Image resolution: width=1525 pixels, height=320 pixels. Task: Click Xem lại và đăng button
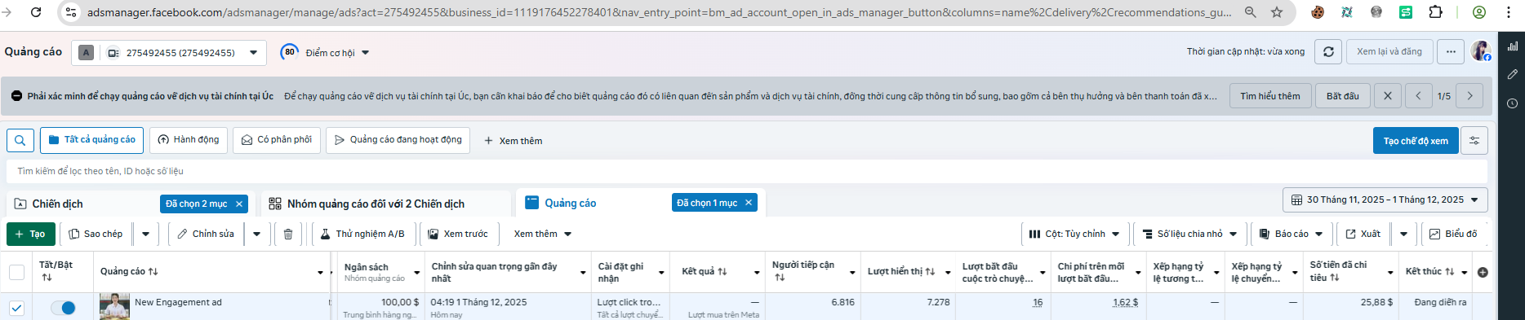coord(1389,51)
